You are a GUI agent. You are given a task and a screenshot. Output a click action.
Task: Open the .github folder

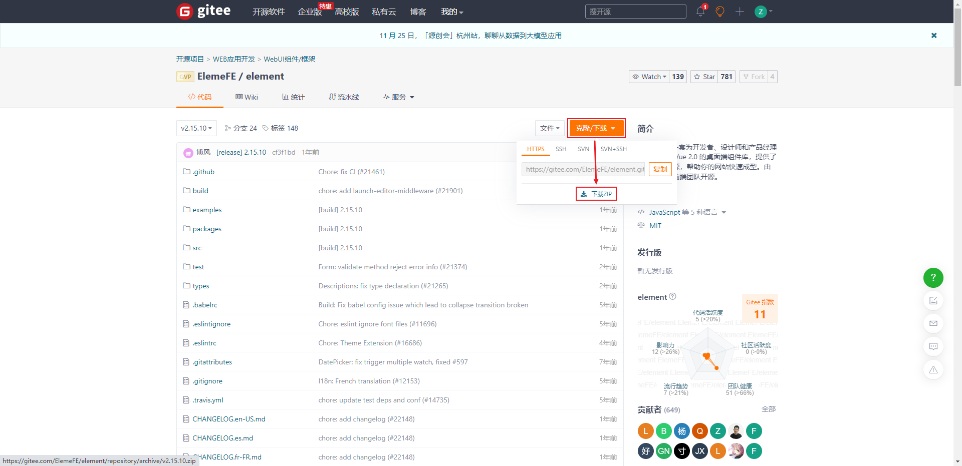(203, 172)
